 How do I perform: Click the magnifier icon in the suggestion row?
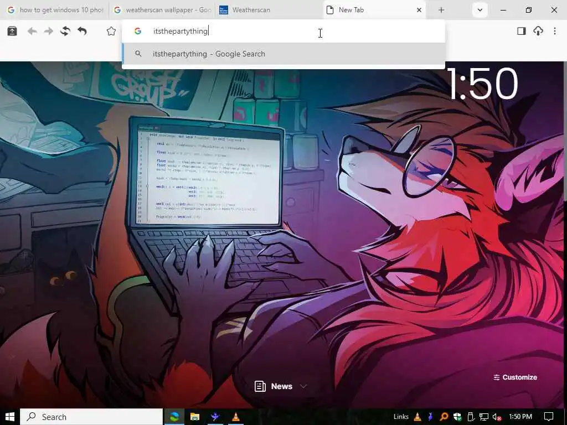coord(138,54)
